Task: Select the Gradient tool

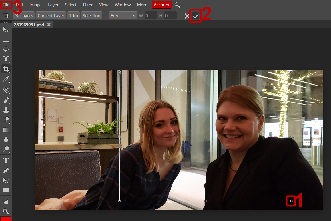Action: [6, 130]
